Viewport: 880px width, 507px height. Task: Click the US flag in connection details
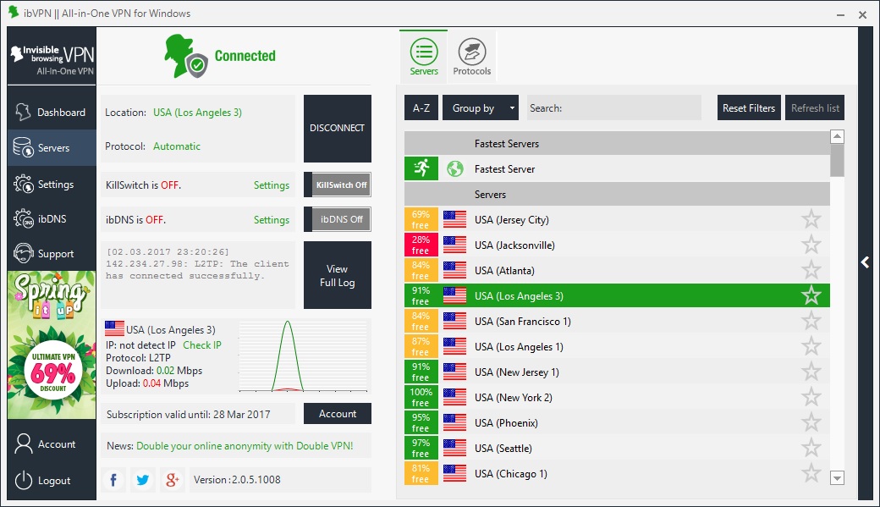pos(114,328)
